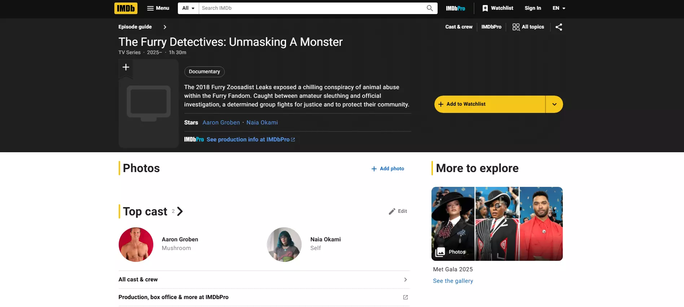The width and height of the screenshot is (684, 307).
Task: Open Aaron Groben in the Stars line
Action: click(x=221, y=123)
